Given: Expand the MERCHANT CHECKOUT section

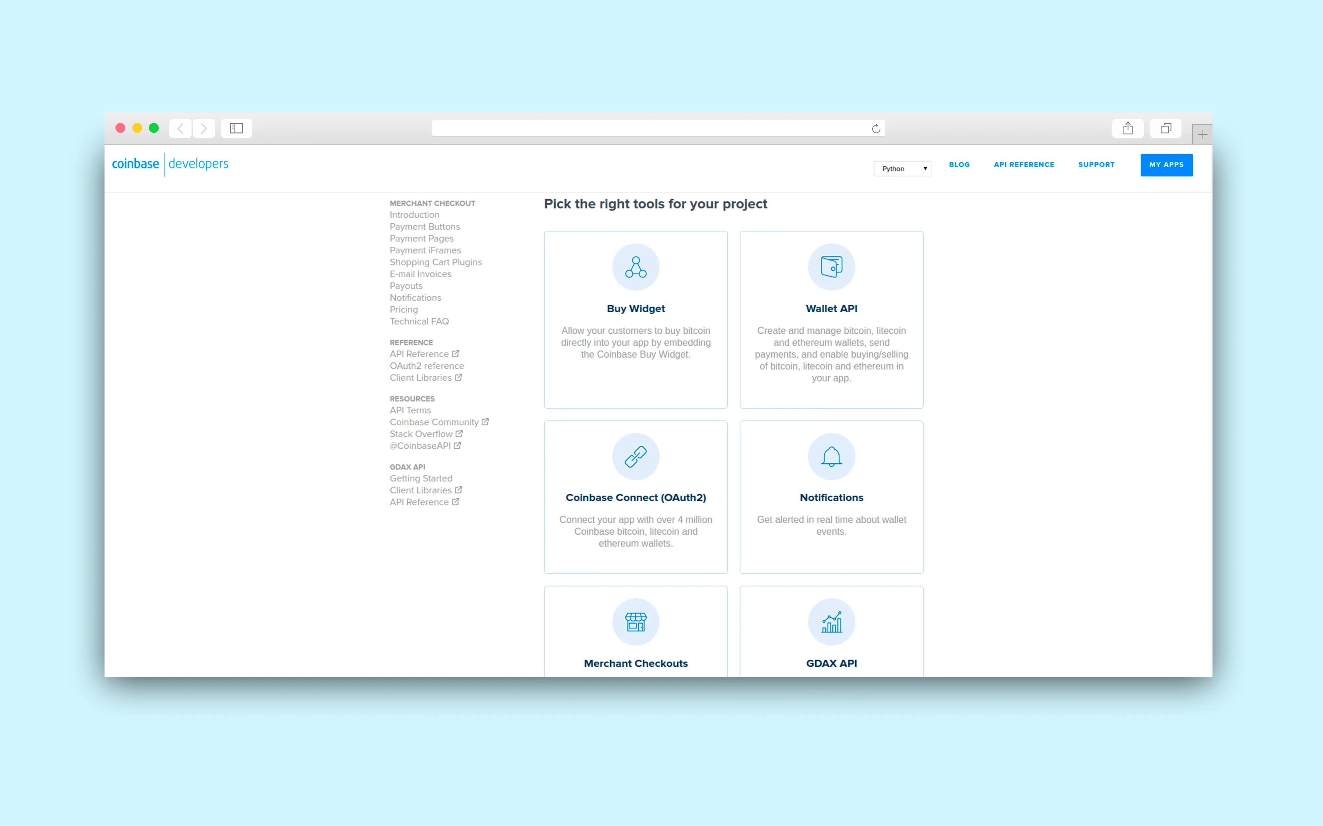Looking at the screenshot, I should point(432,203).
